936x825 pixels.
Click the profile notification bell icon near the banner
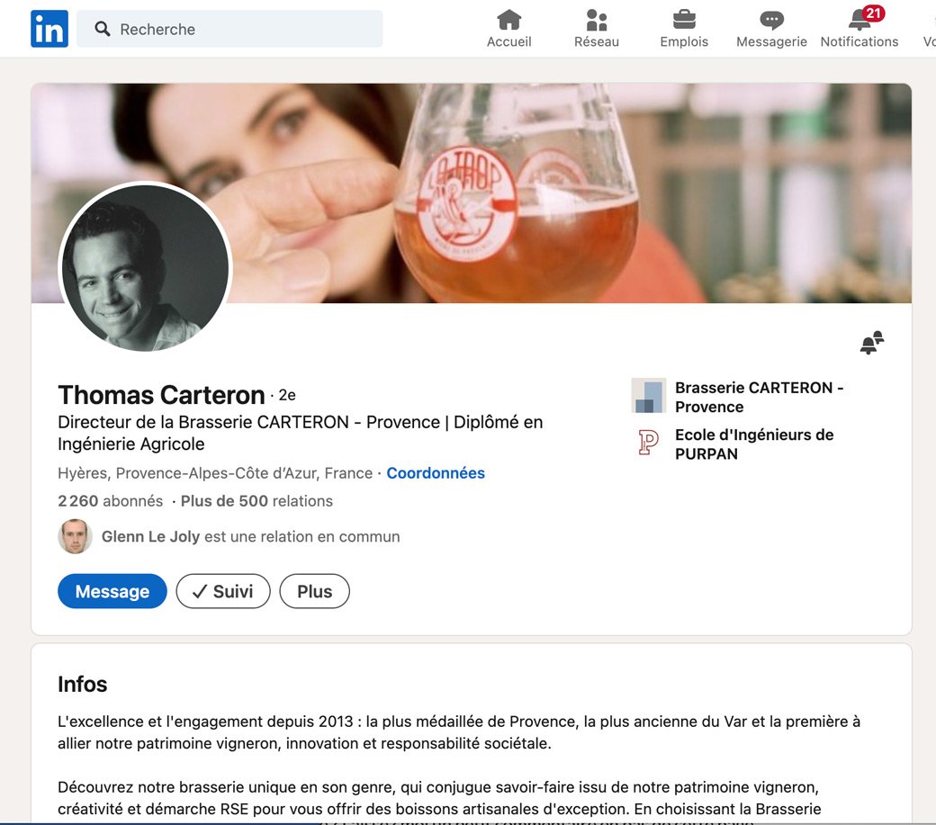pos(870,342)
